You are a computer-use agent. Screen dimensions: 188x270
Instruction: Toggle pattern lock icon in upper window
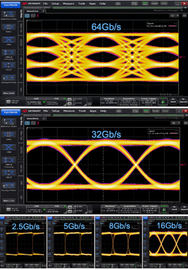163,102
